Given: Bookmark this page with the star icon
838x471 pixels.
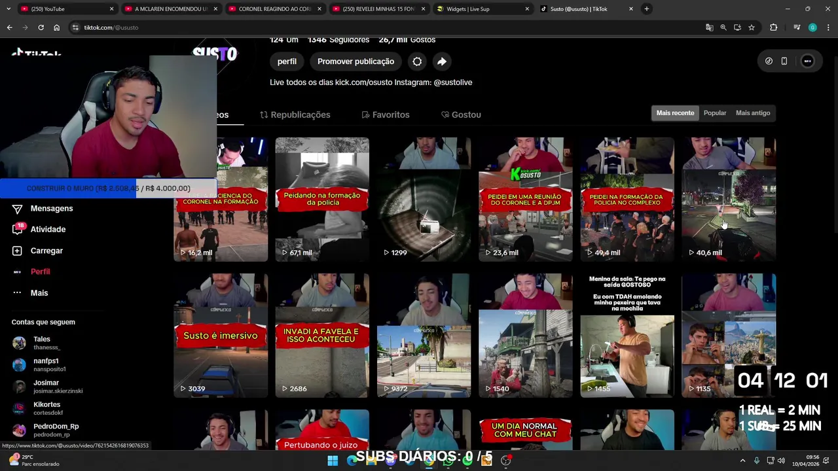Looking at the screenshot, I should click(752, 27).
